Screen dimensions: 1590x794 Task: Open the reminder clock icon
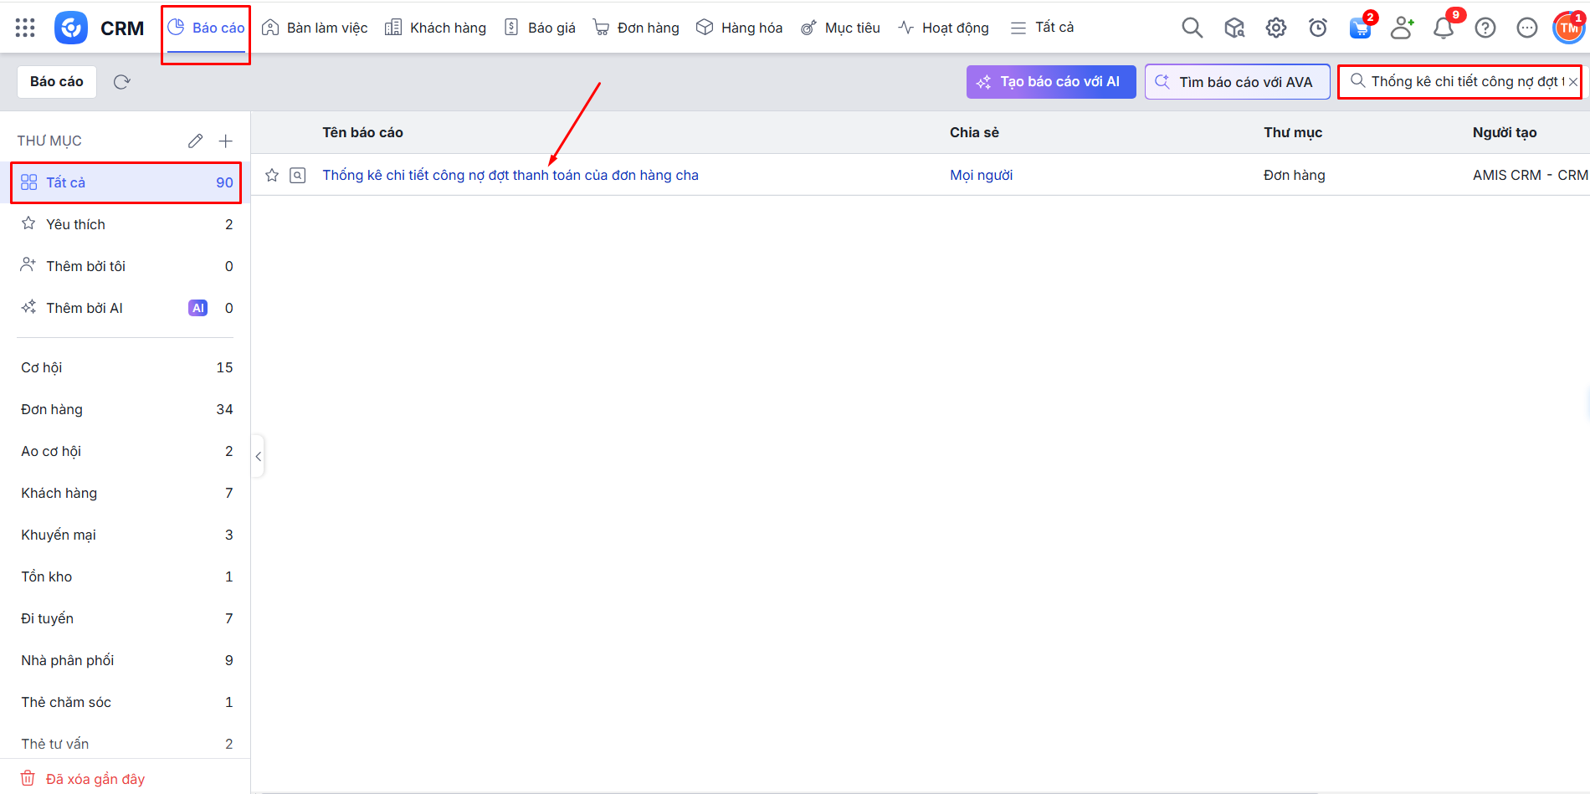tap(1317, 28)
